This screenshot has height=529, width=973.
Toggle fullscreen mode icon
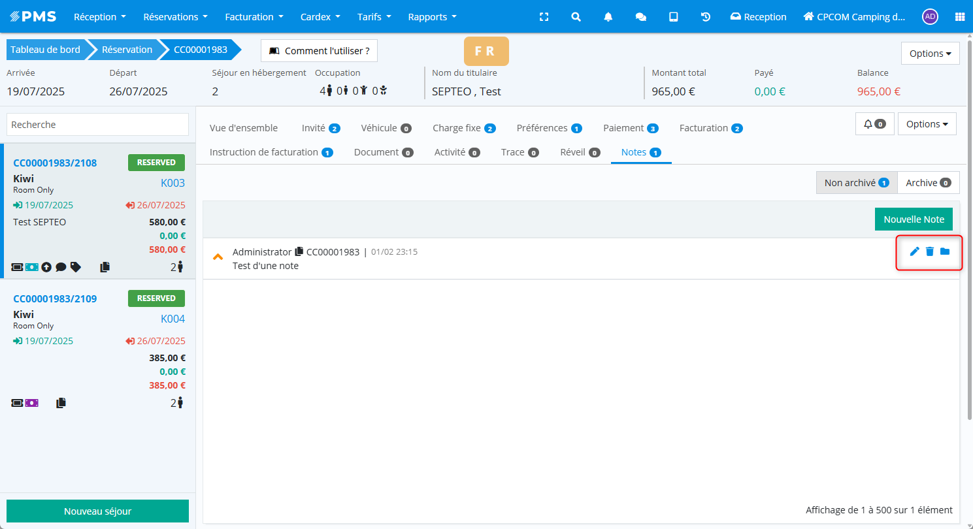[x=544, y=17]
